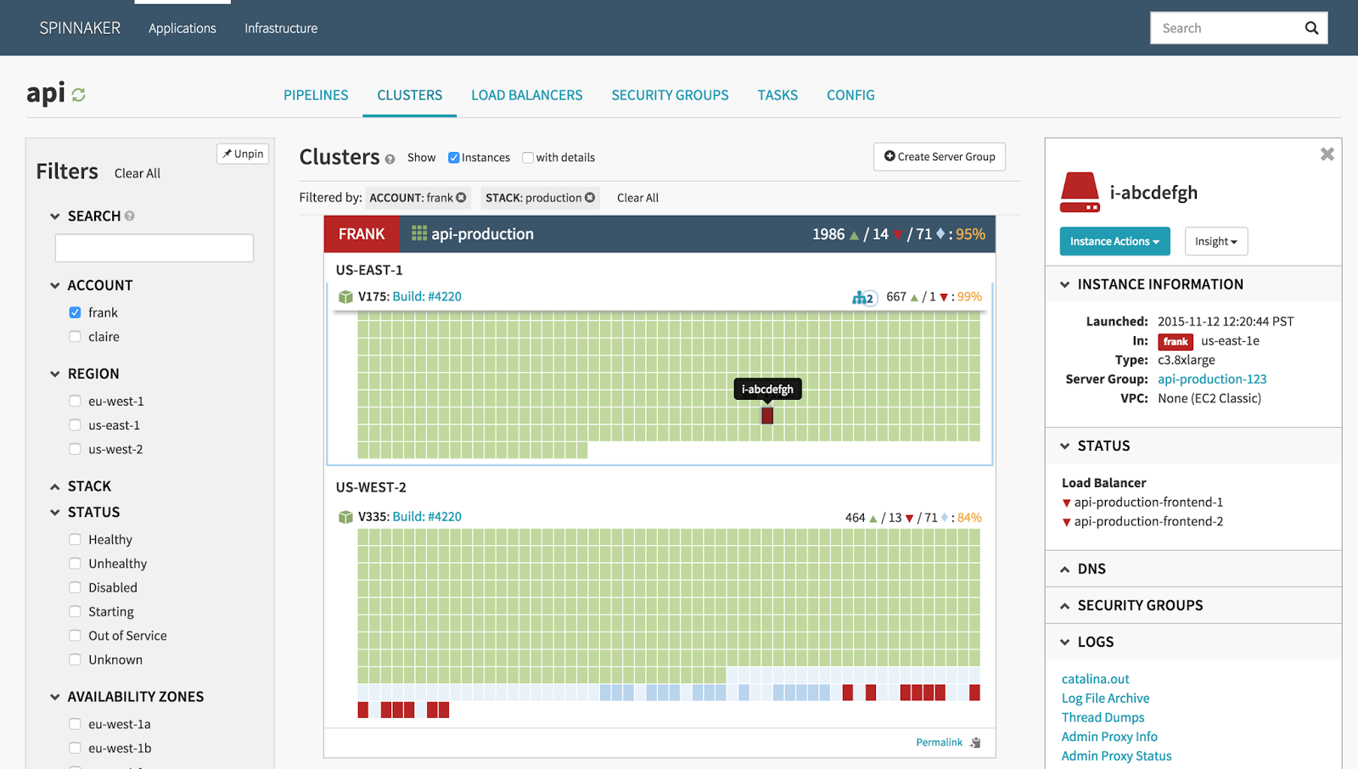Select the red i-abcdefgh instance square

coord(767,416)
